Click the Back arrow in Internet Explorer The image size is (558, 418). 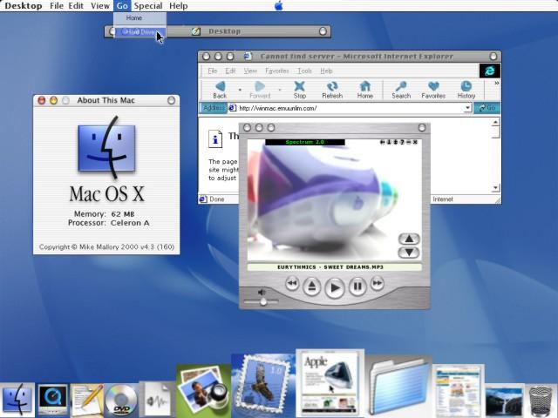pos(220,90)
